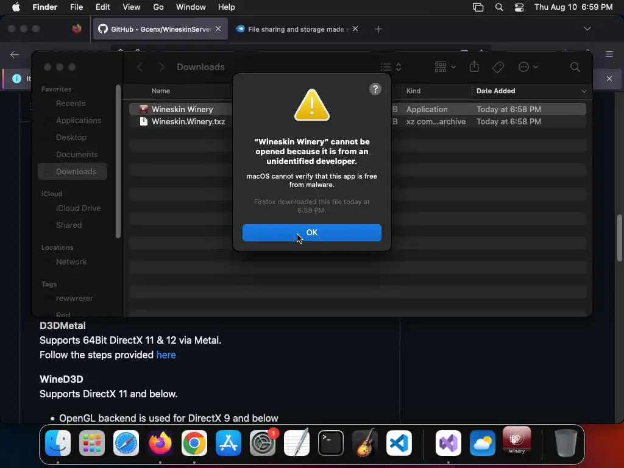Close the GitHub WineskinServer browser tab
This screenshot has width=624, height=468.
point(218,29)
